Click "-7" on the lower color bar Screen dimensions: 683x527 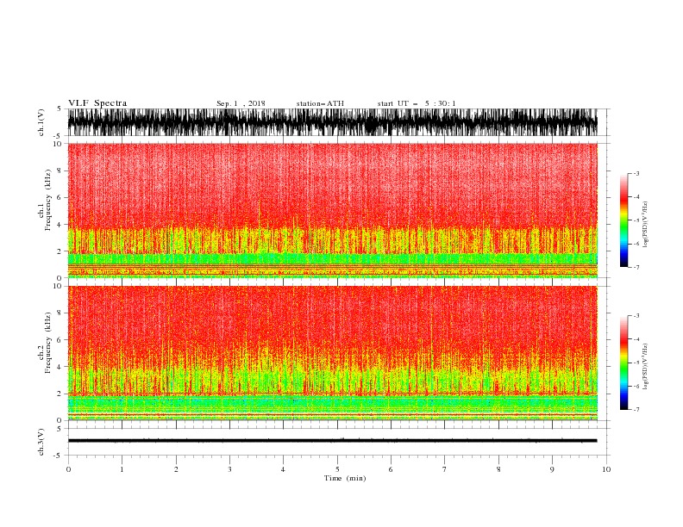(636, 409)
